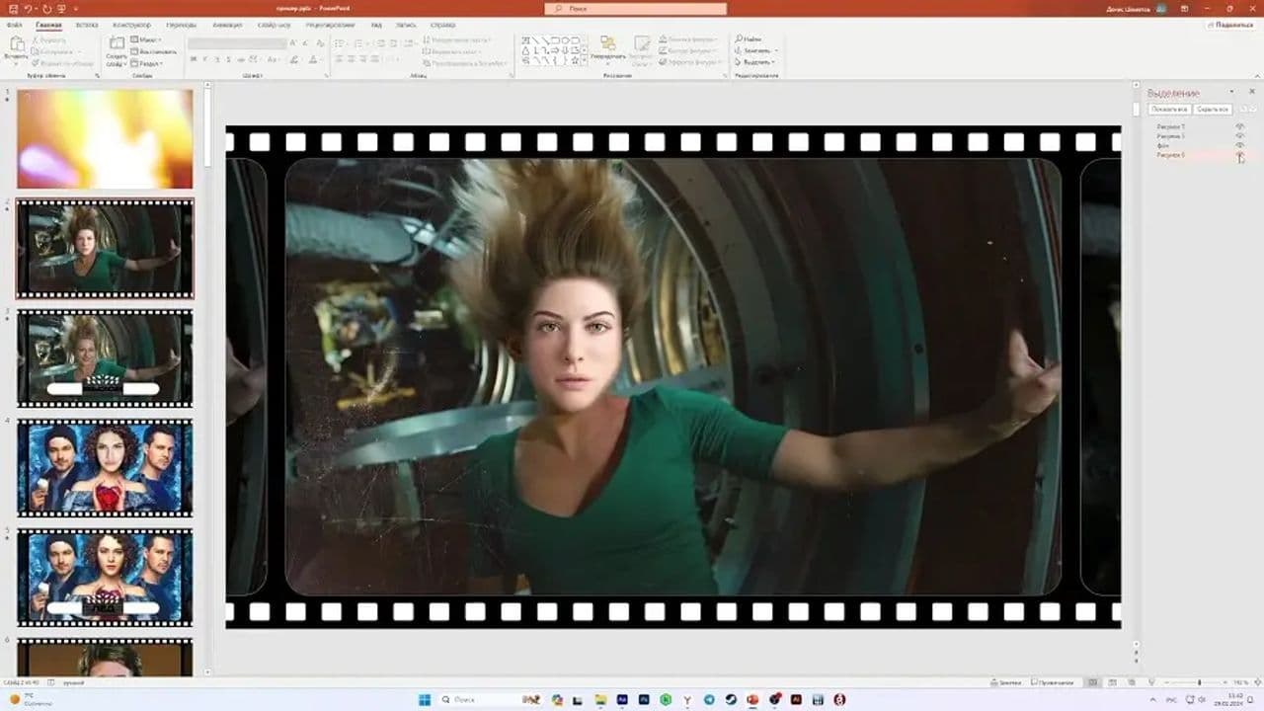Open the Section (Раздел) dropdown
The width and height of the screenshot is (1264, 711).
pyautogui.click(x=146, y=63)
